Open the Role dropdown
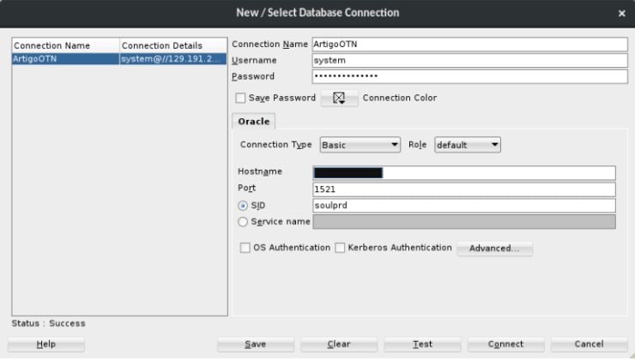This screenshot has height=360, width=635. tap(468, 145)
